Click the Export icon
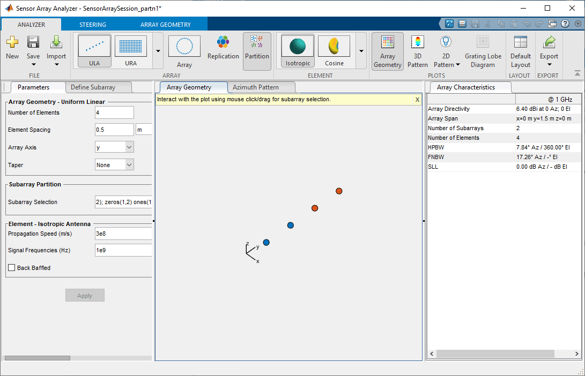Viewport: 585px width, 376px height. 549,42
